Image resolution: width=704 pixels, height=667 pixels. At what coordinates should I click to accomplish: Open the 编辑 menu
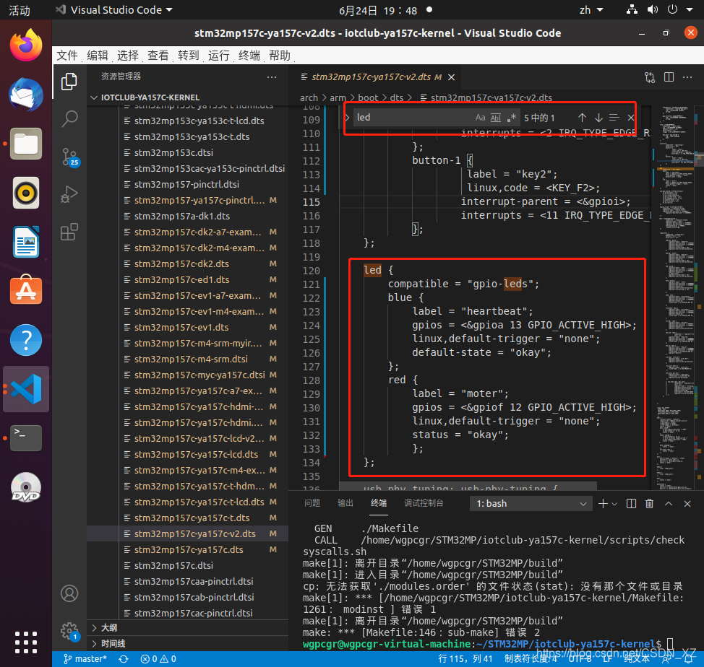(98, 55)
